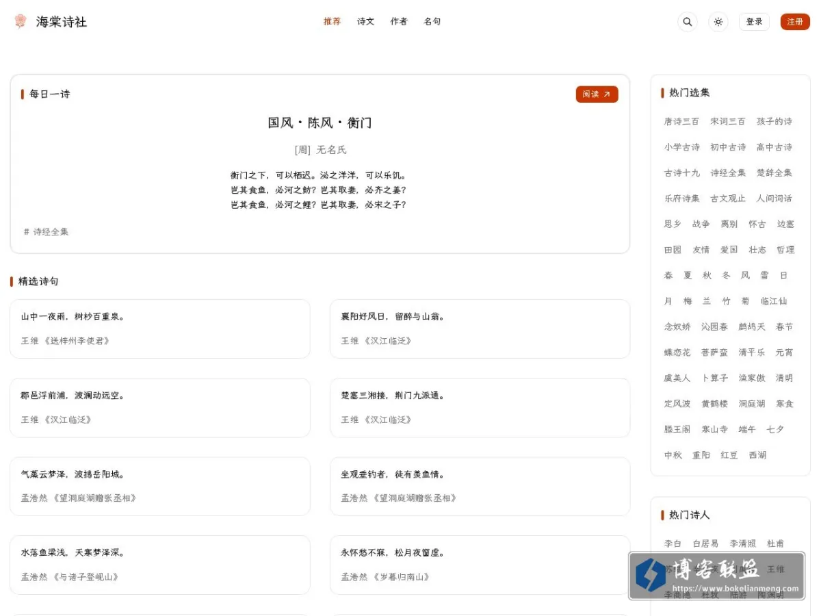The width and height of the screenshot is (821, 616).
Task: Click the 洞庭湖 tag
Action: point(752,404)
